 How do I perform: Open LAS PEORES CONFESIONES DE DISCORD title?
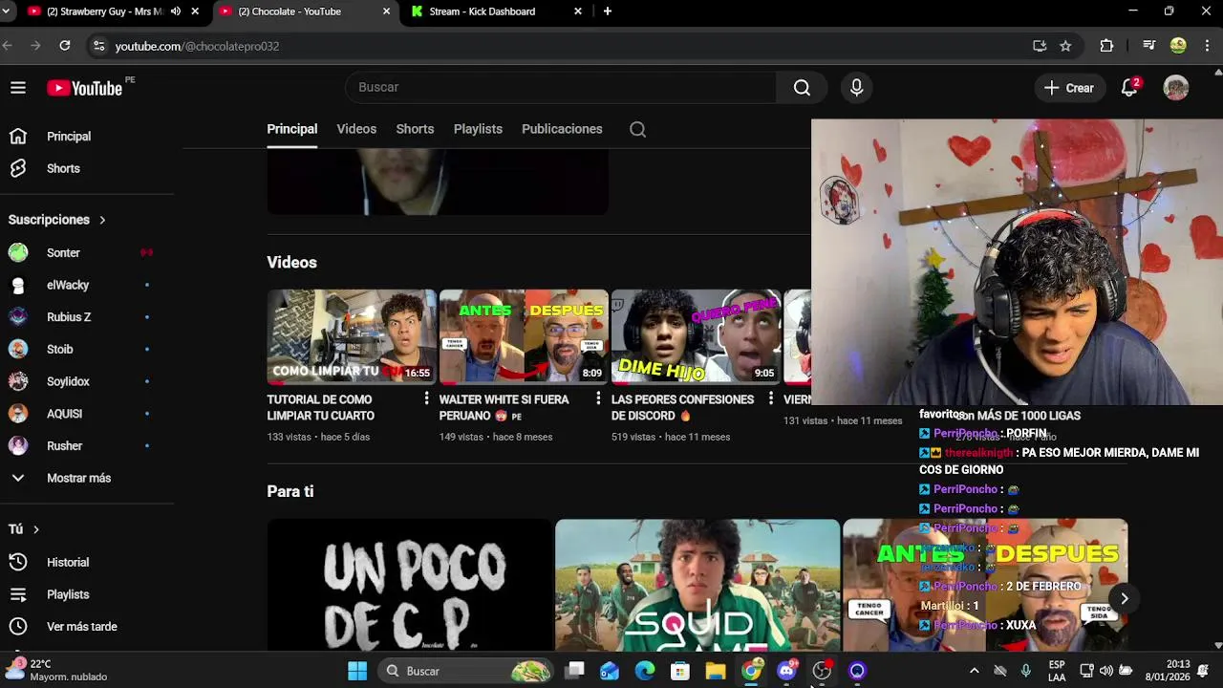point(682,407)
